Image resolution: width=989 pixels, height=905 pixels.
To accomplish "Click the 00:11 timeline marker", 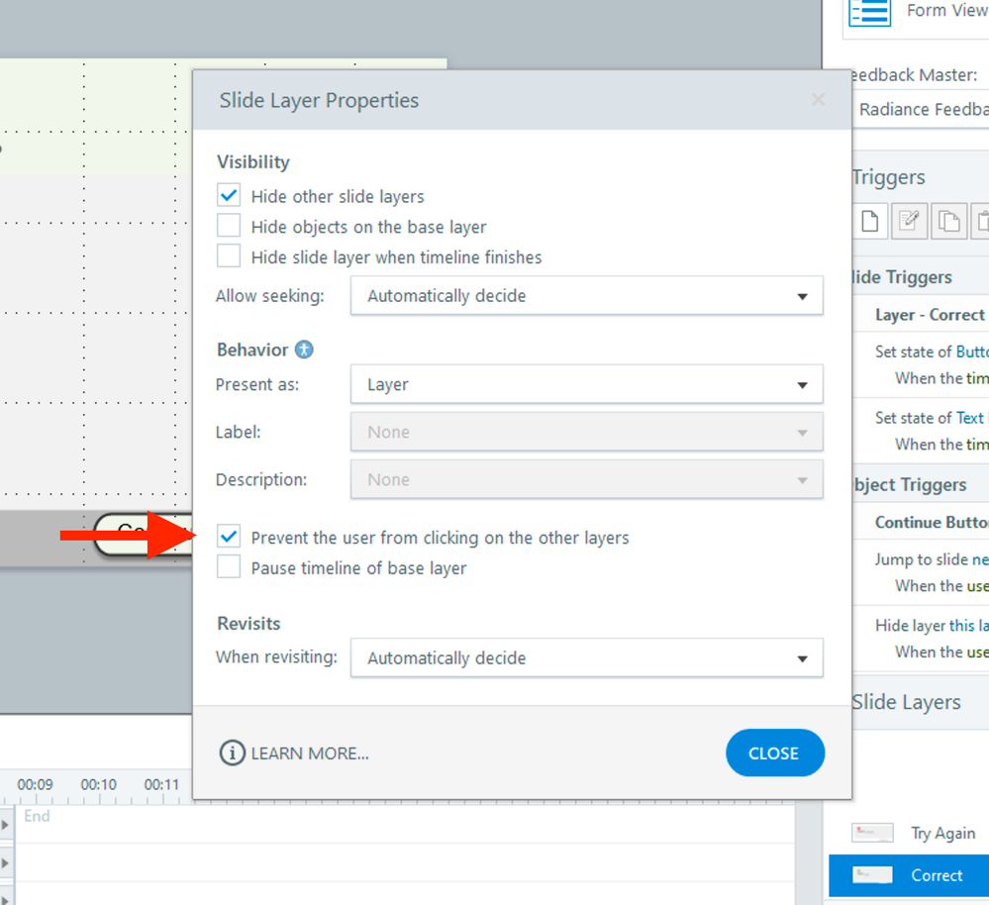I will click(x=162, y=784).
